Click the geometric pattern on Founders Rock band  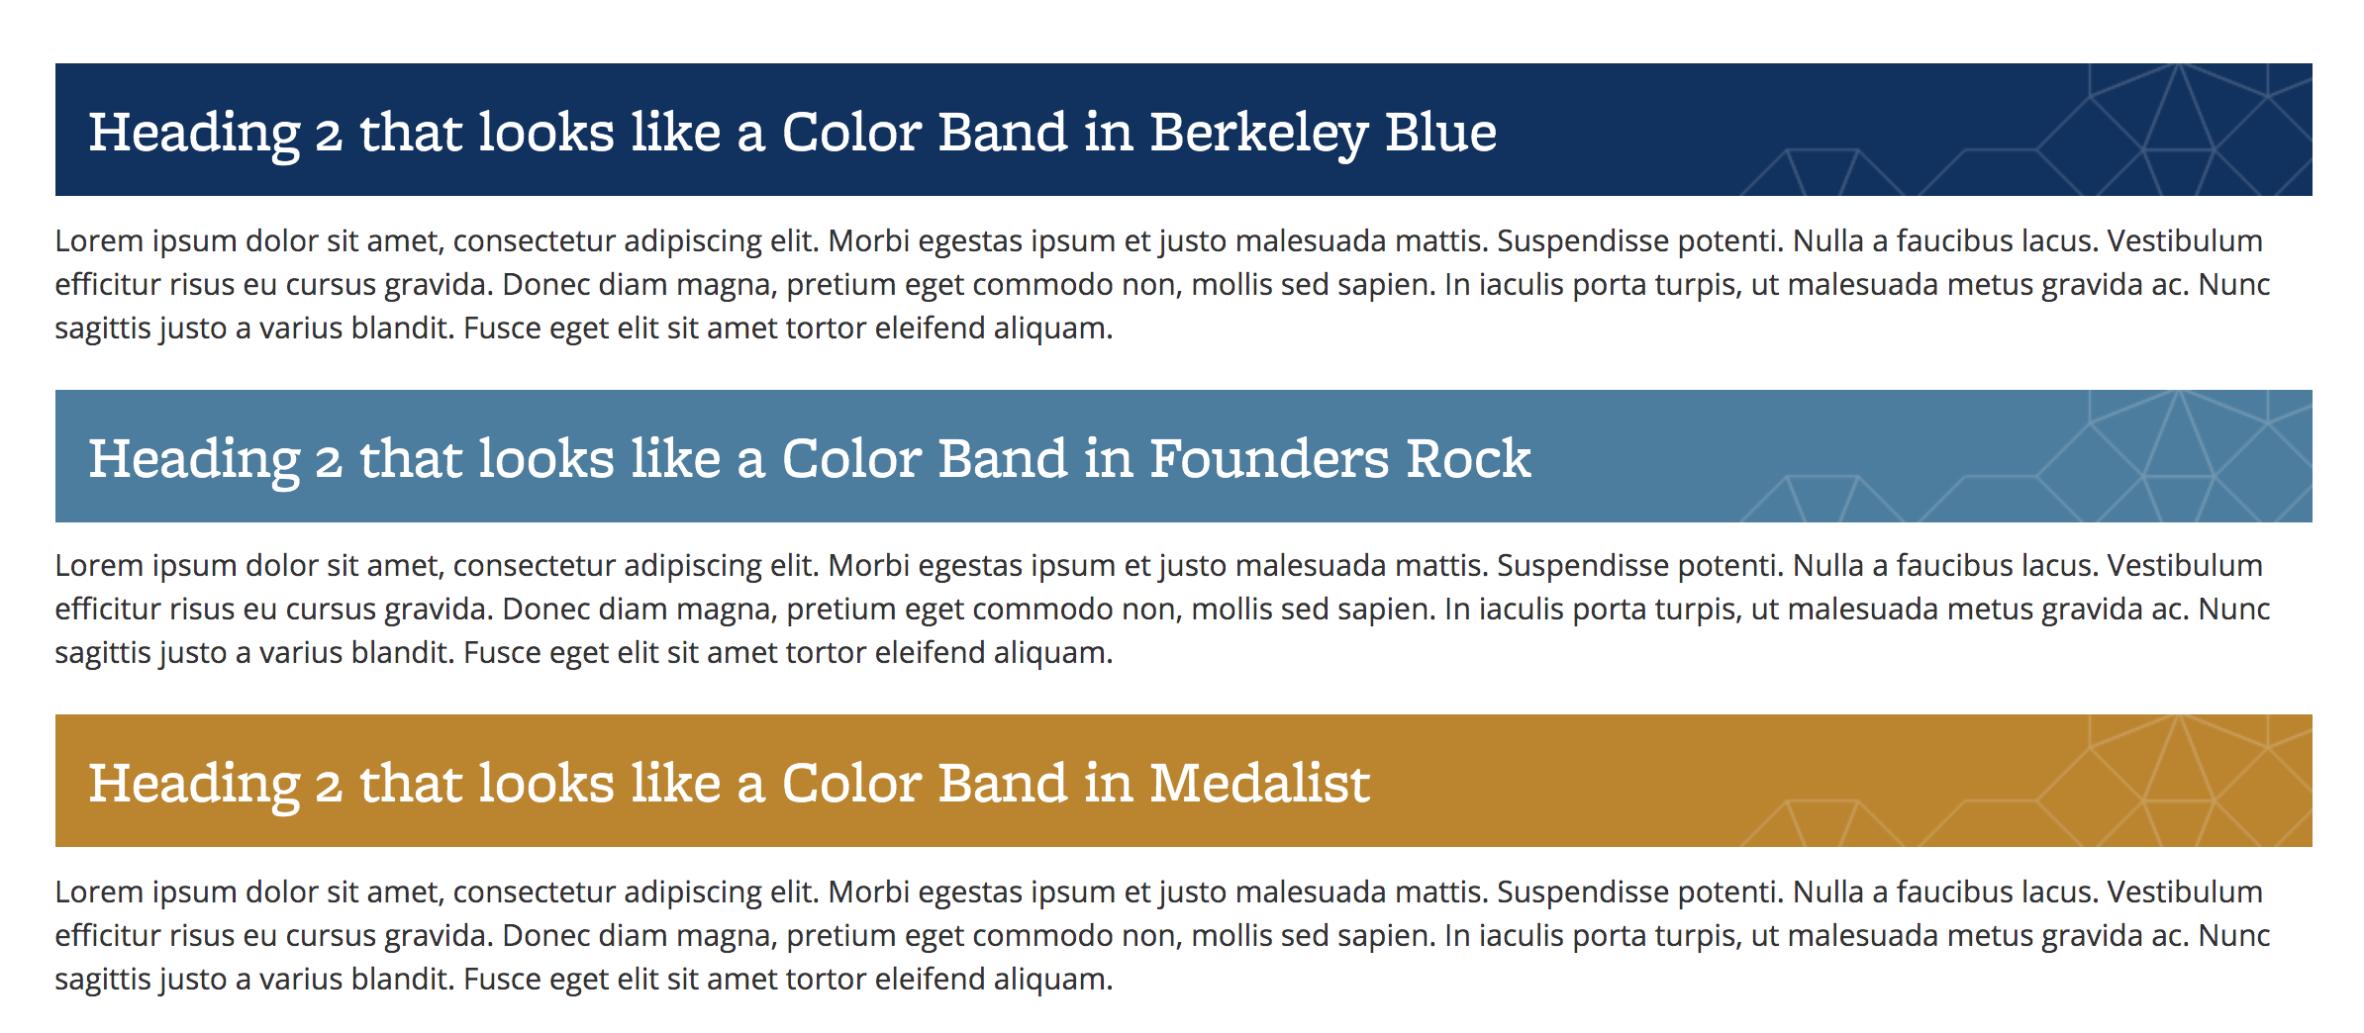point(2025,456)
